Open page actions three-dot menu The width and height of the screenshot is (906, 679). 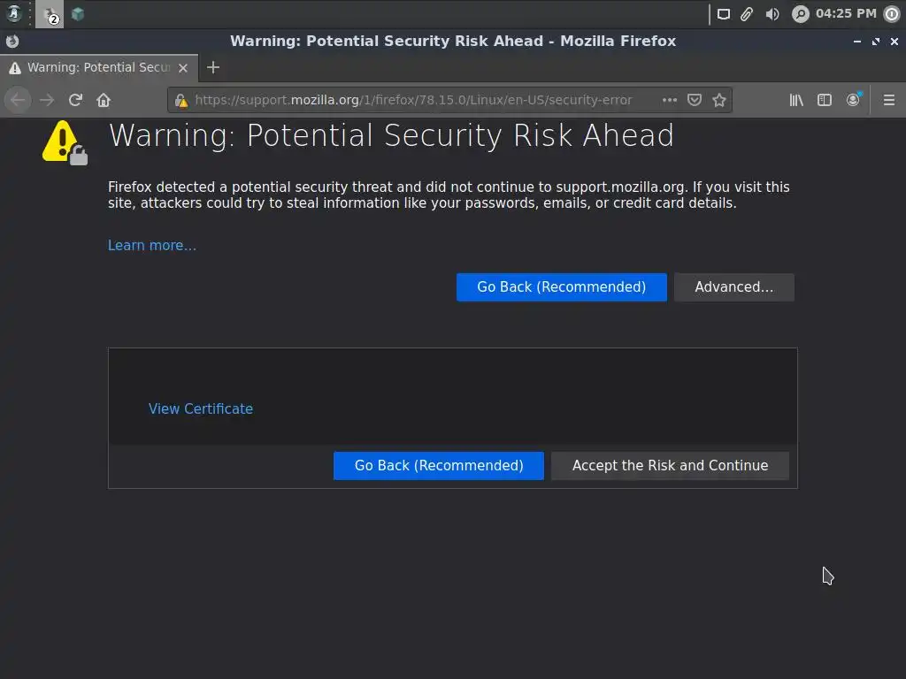[x=670, y=100]
